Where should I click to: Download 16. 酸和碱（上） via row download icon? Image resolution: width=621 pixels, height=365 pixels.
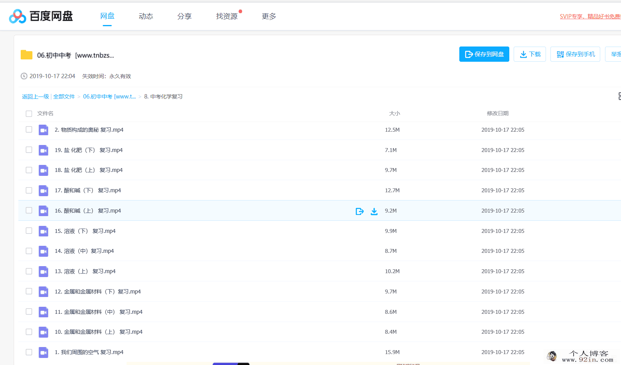pyautogui.click(x=374, y=211)
